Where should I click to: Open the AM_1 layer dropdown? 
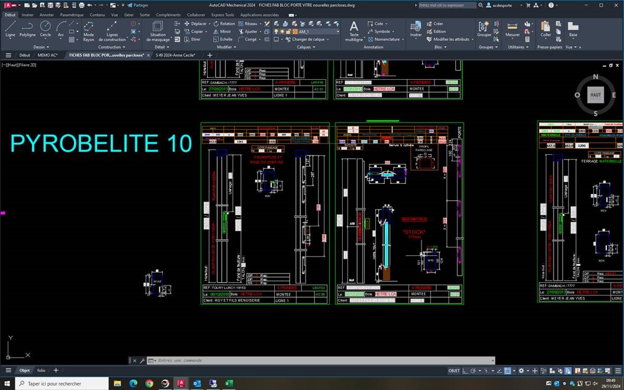pos(338,32)
